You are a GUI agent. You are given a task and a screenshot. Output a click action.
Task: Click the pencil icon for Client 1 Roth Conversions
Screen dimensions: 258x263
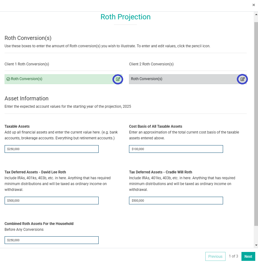click(x=118, y=79)
